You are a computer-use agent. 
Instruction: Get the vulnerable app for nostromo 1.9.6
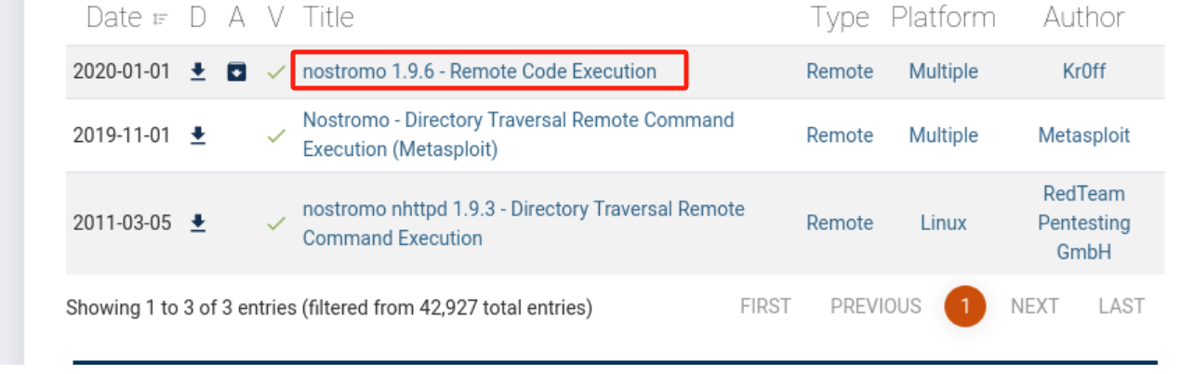tap(237, 71)
